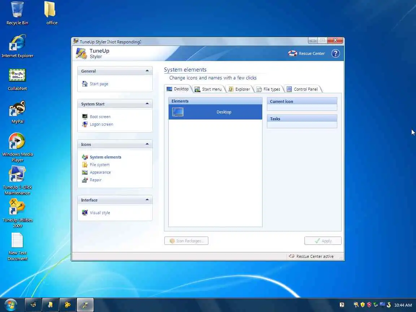Click Rescue Center active status entry
Image resolution: width=416 pixels, height=312 pixels.
tap(312, 256)
